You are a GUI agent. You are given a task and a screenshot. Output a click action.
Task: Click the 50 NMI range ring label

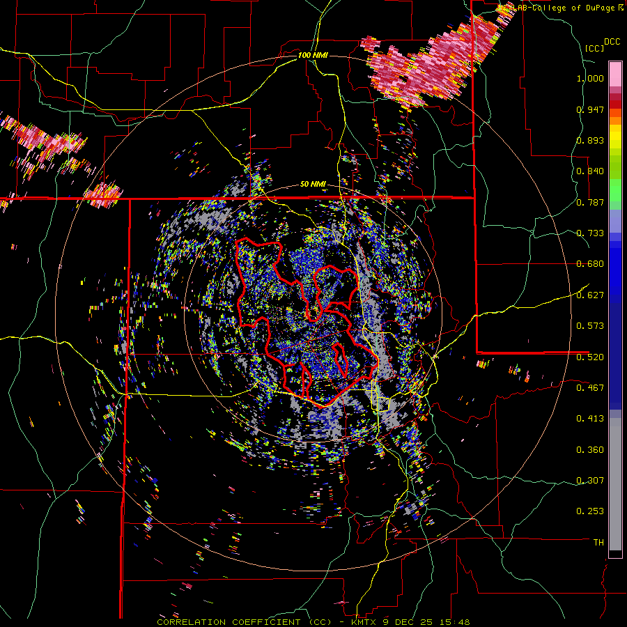(313, 184)
